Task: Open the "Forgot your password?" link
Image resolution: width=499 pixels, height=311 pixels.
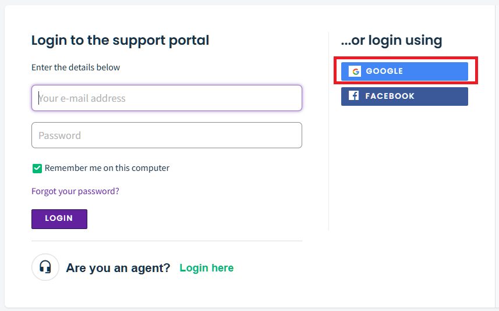Action: 75,191
